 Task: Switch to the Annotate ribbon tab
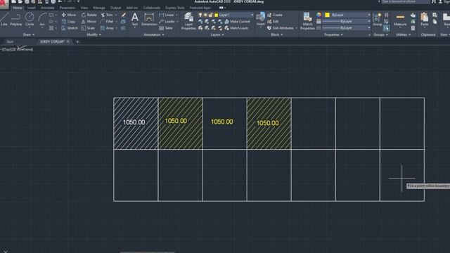tap(47, 8)
